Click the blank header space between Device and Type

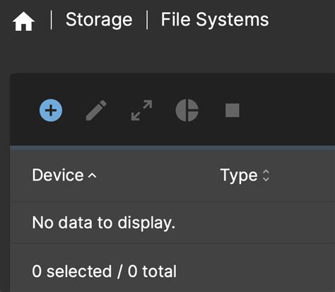point(158,176)
